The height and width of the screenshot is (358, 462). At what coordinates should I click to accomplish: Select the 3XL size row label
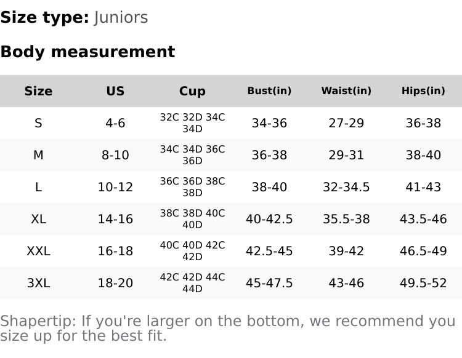click(38, 283)
